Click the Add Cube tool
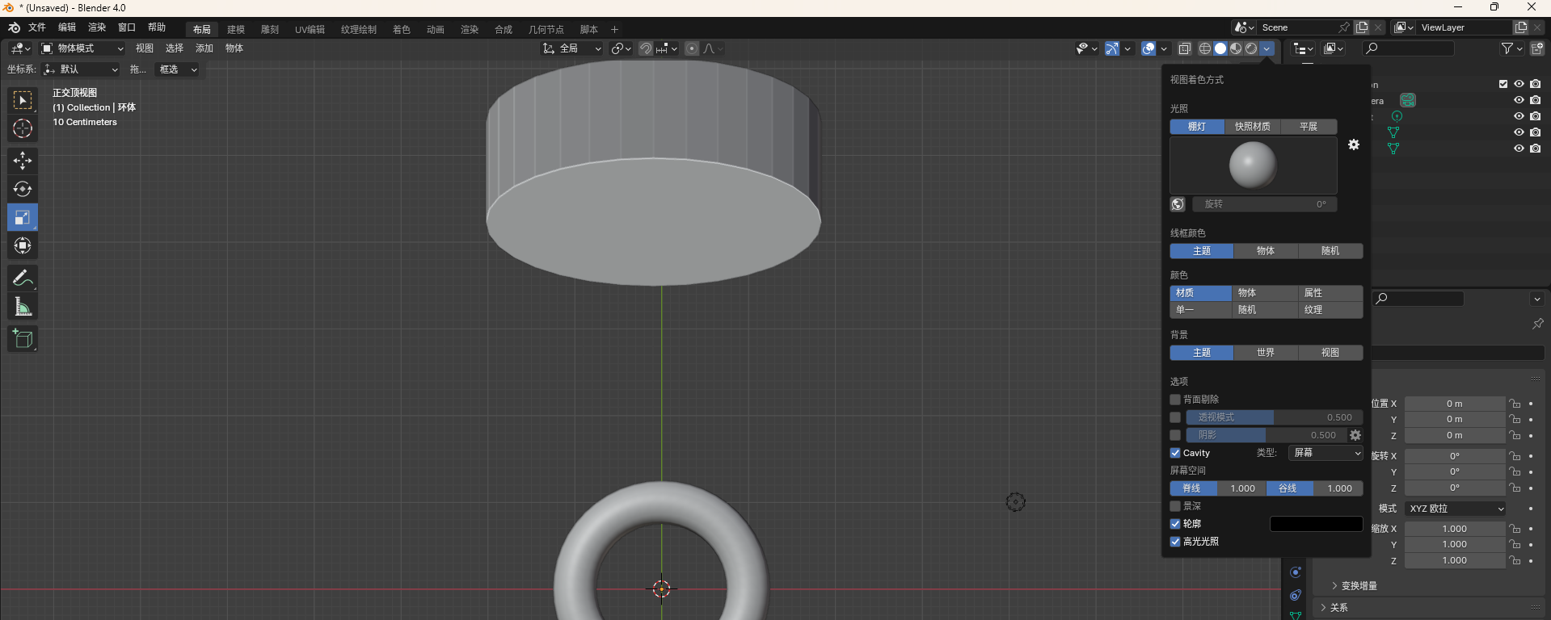1551x620 pixels. [x=23, y=339]
